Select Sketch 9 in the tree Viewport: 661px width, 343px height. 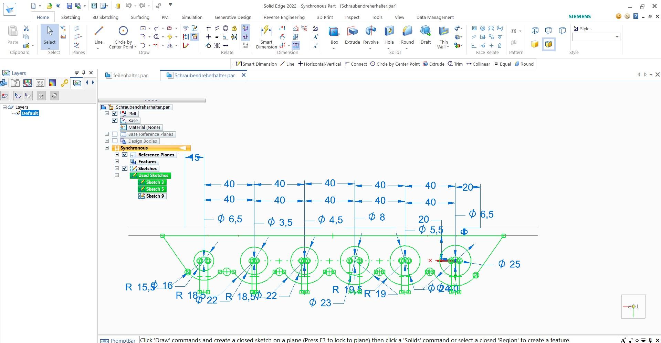[x=152, y=196]
